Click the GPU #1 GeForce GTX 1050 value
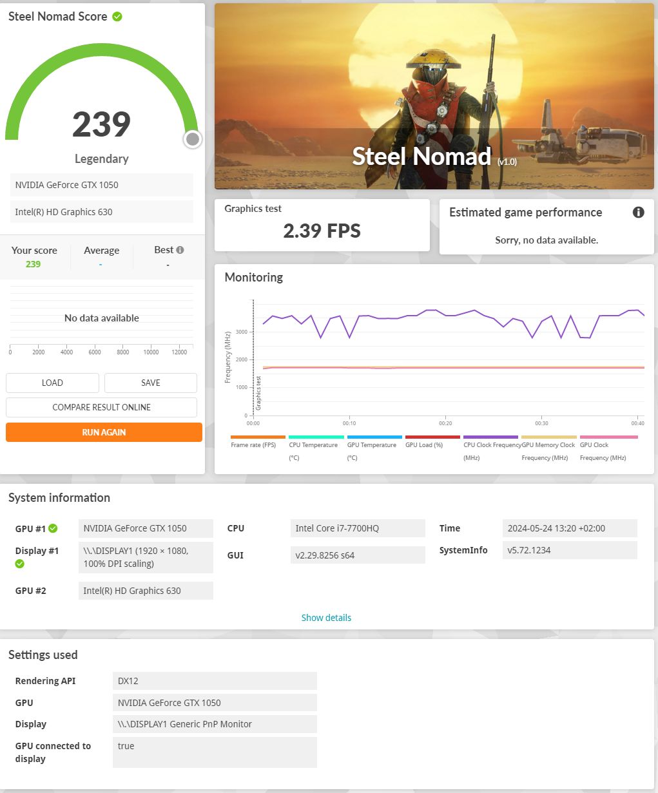658x793 pixels. [146, 528]
